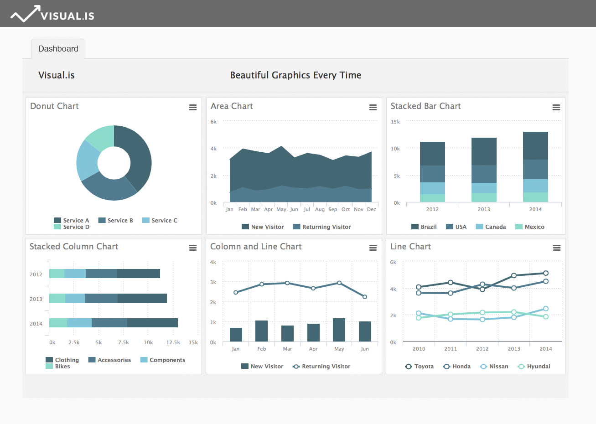Viewport: 596px width, 424px height.
Task: Click the Stacked Column Chart title
Action: click(74, 247)
